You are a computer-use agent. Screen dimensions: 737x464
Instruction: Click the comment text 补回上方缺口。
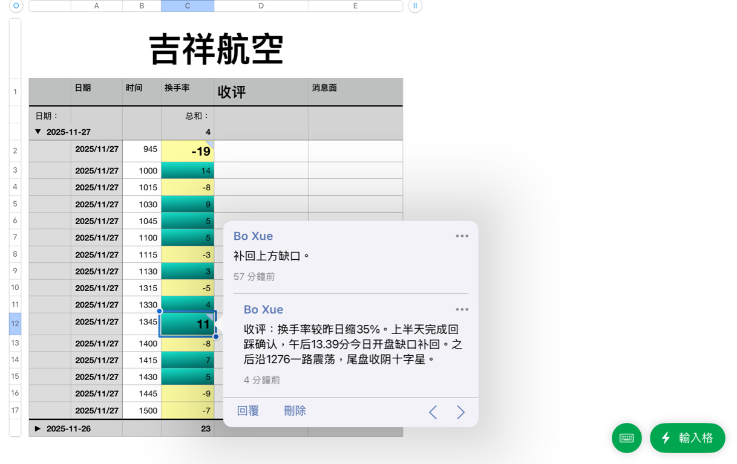point(272,256)
